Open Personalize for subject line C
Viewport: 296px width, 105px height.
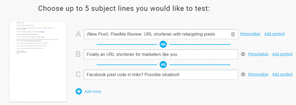pos(258,74)
